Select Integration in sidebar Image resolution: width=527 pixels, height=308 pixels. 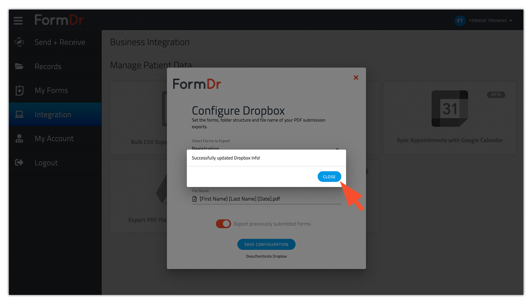[x=55, y=114]
